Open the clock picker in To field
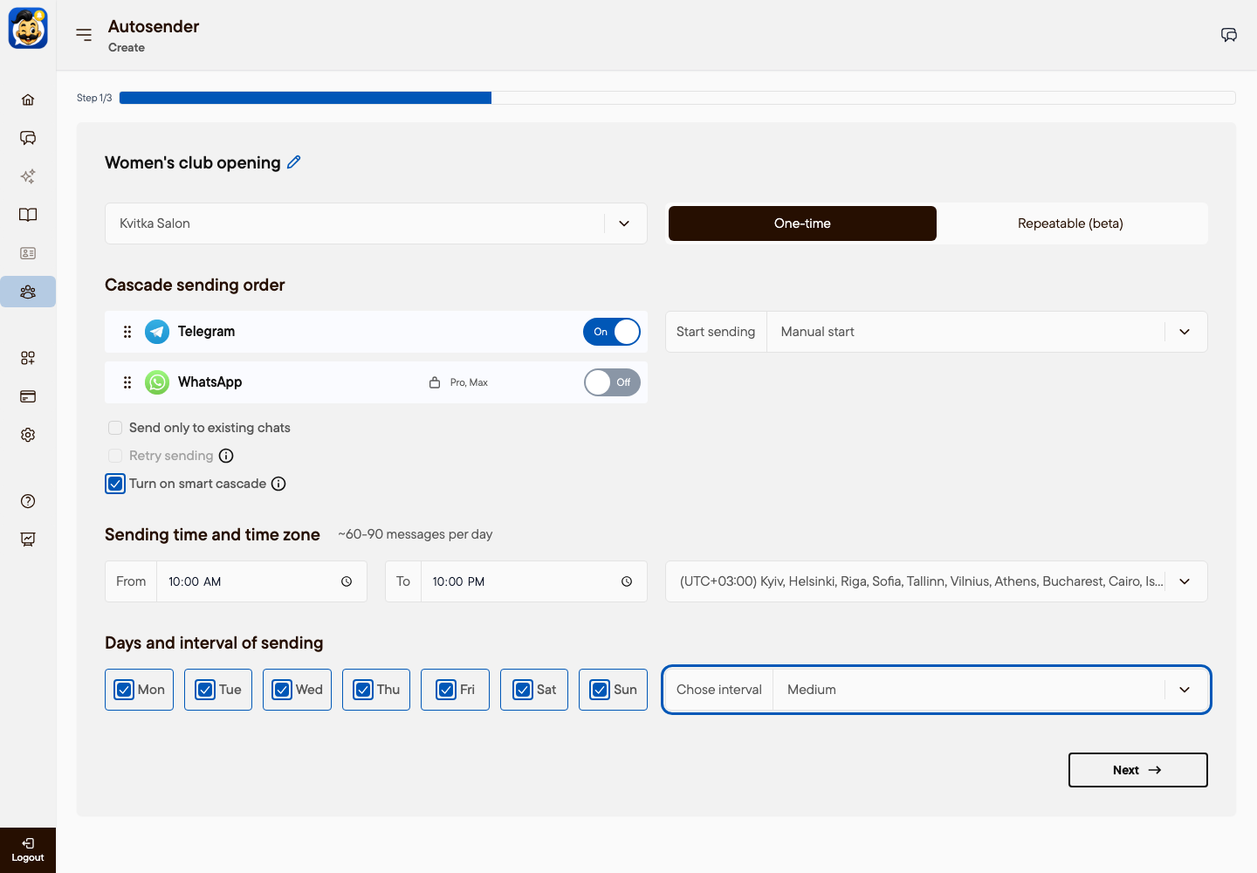The height and width of the screenshot is (873, 1257). [627, 581]
